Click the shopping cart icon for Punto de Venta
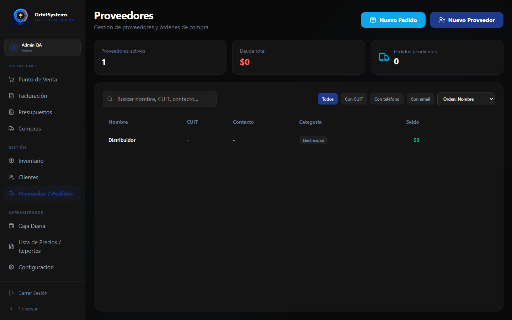This screenshot has width=512, height=320. (x=11, y=79)
